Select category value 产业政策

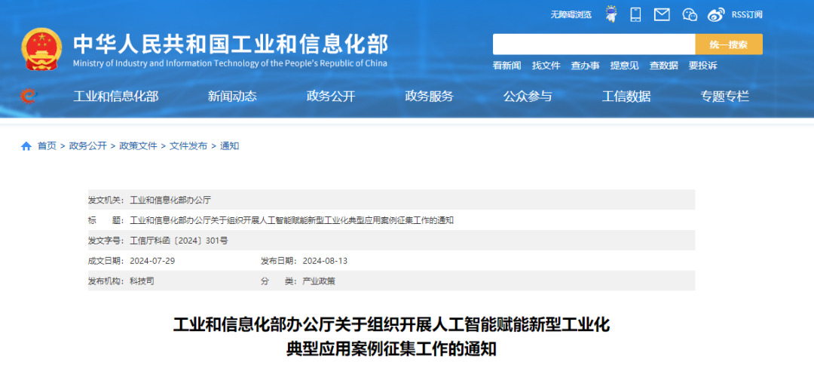pyautogui.click(x=319, y=281)
